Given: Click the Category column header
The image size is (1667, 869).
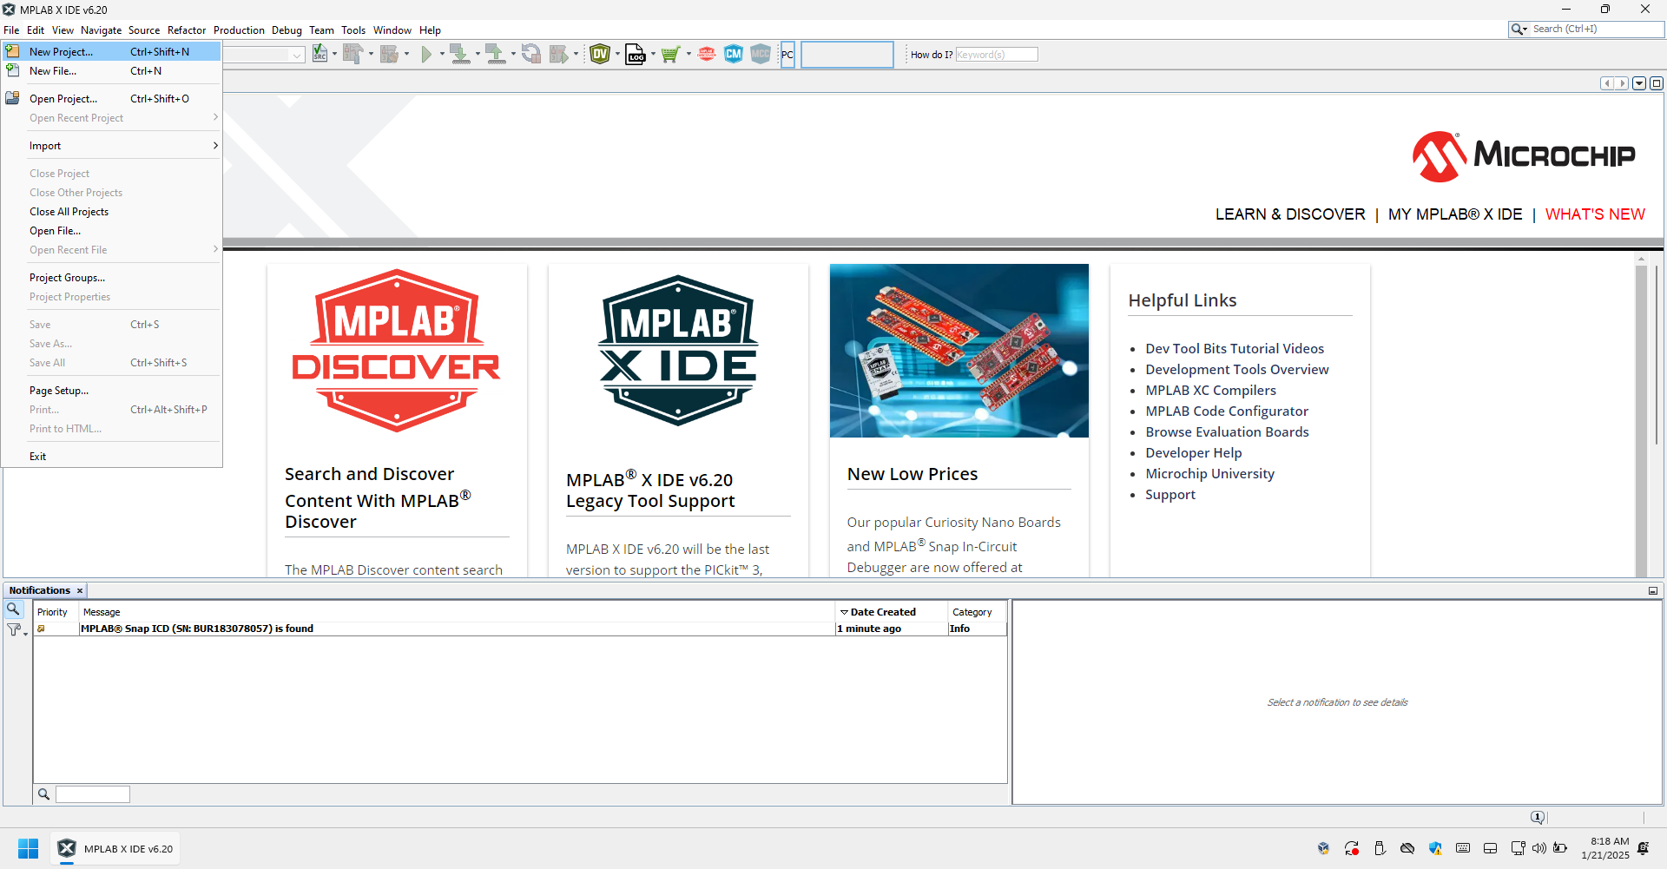Looking at the screenshot, I should click(976, 612).
